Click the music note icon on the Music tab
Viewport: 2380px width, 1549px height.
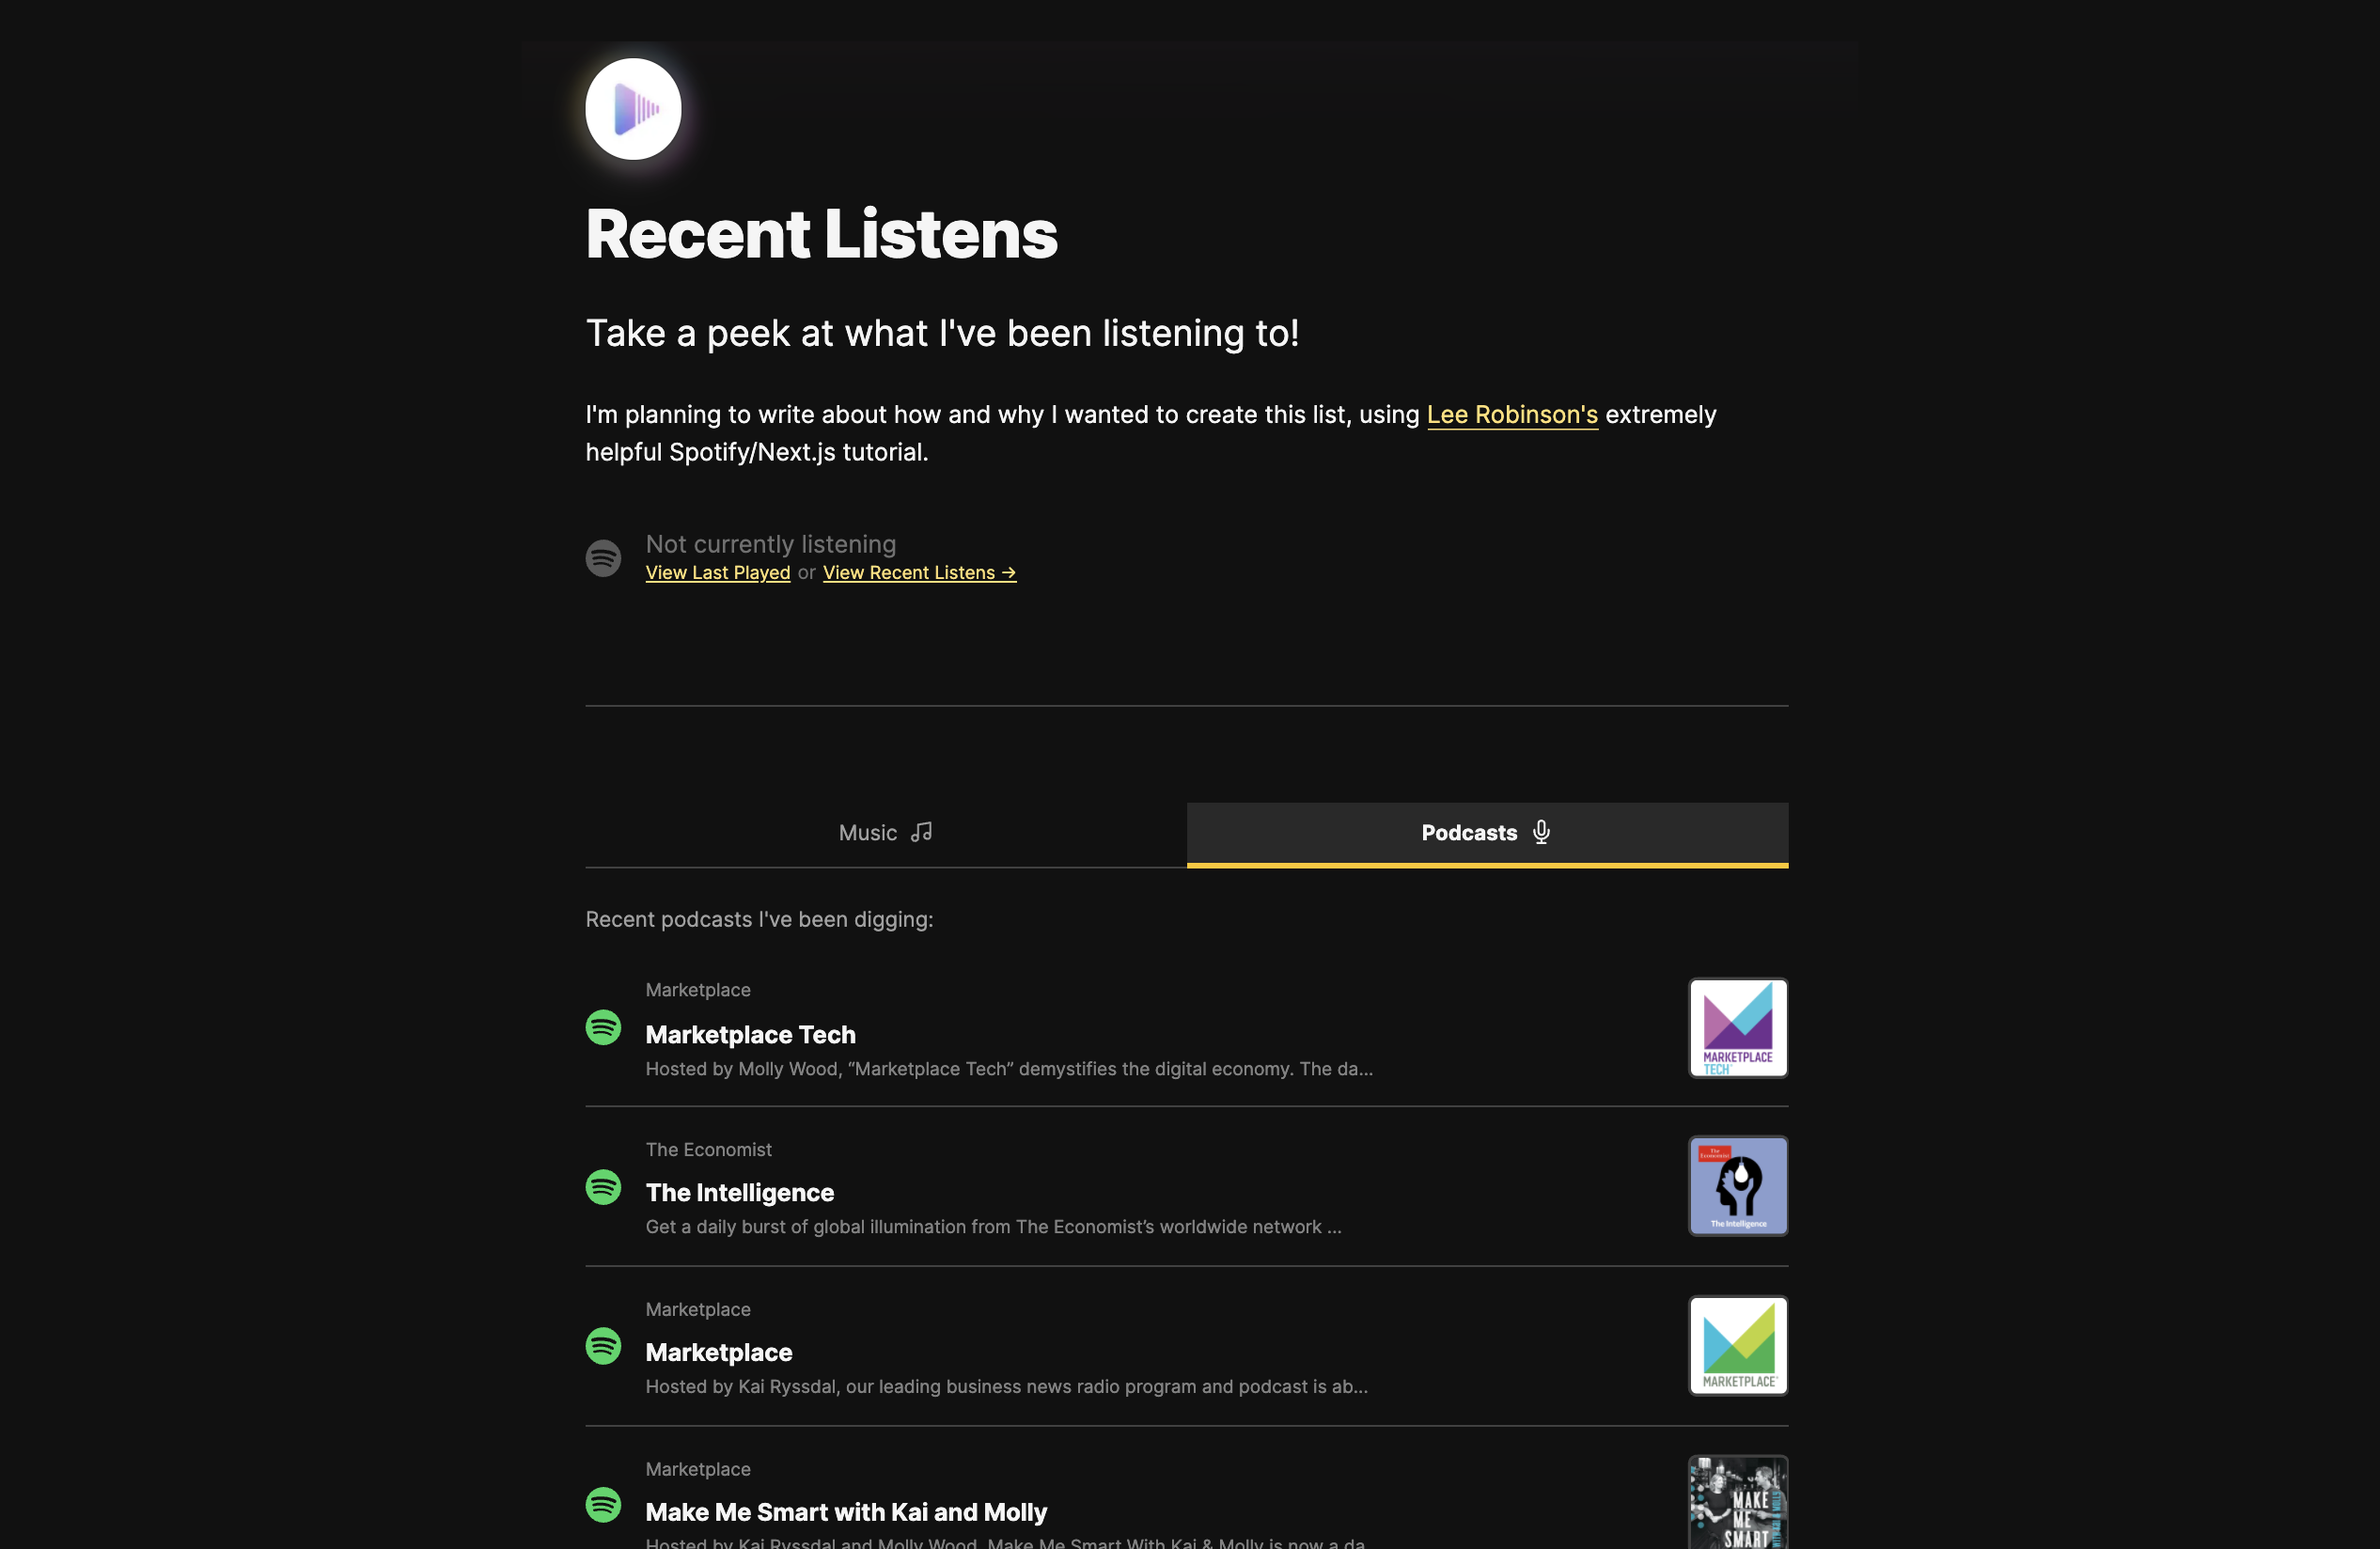(x=922, y=831)
